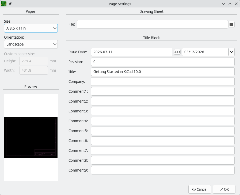Click the Comment5 input field

pyautogui.click(x=163, y=131)
